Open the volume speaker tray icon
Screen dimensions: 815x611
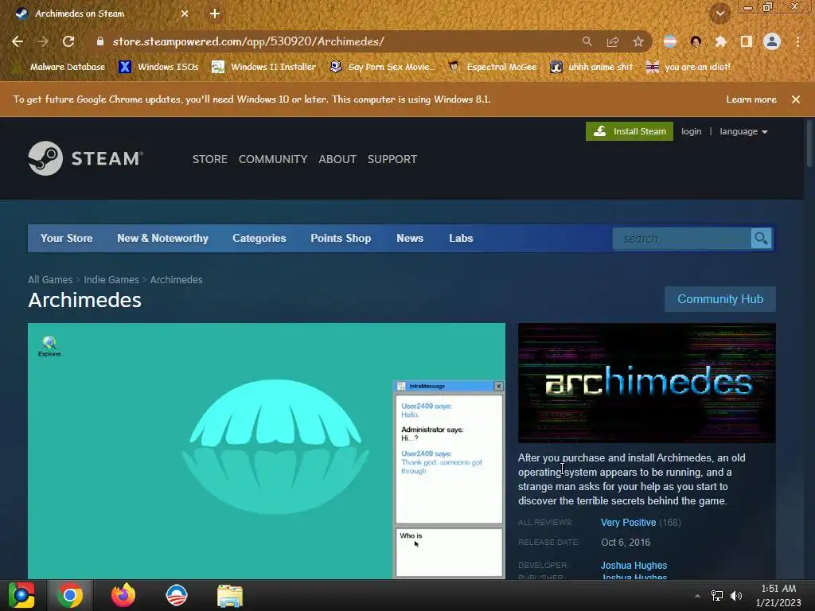736,596
